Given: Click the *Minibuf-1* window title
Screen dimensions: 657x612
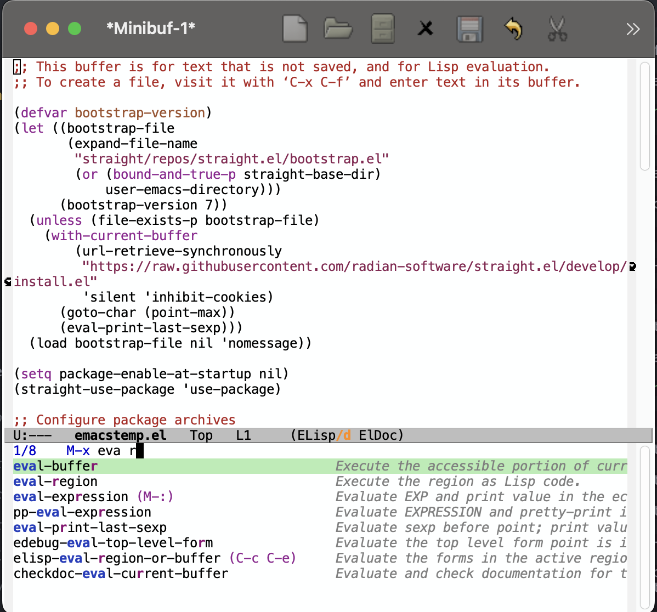Looking at the screenshot, I should tap(151, 29).
